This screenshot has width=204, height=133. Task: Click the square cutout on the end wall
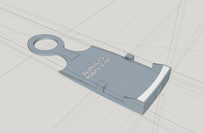tap(159, 90)
